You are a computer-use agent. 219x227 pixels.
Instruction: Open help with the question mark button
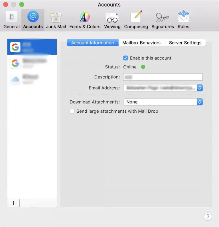click(x=208, y=216)
